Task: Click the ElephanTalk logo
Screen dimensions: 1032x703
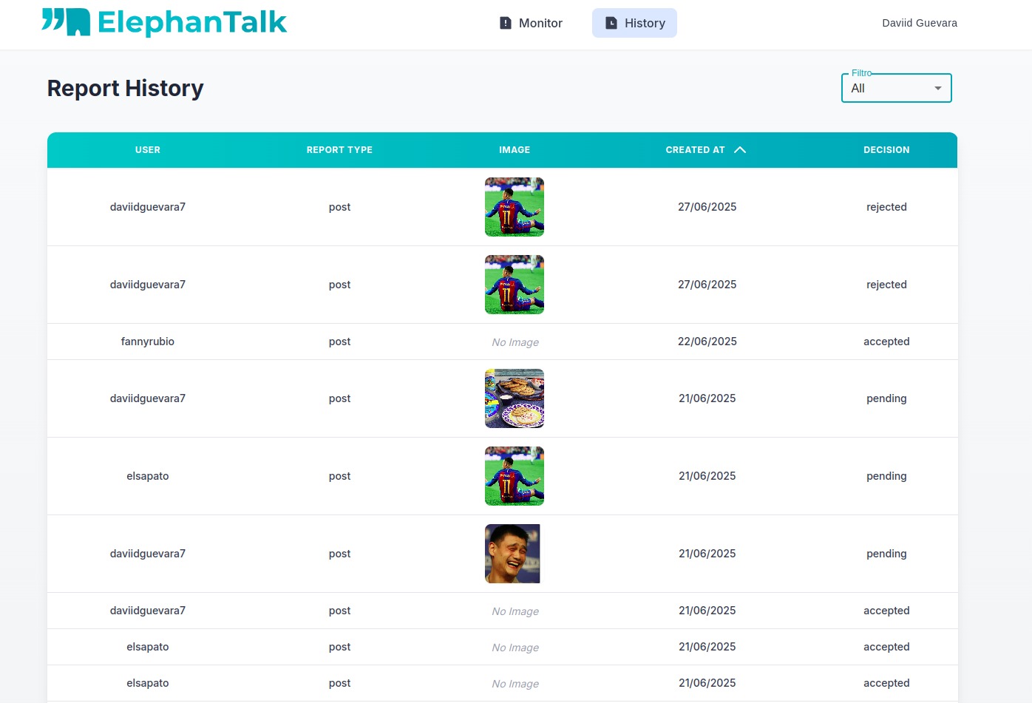Action: click(x=164, y=22)
